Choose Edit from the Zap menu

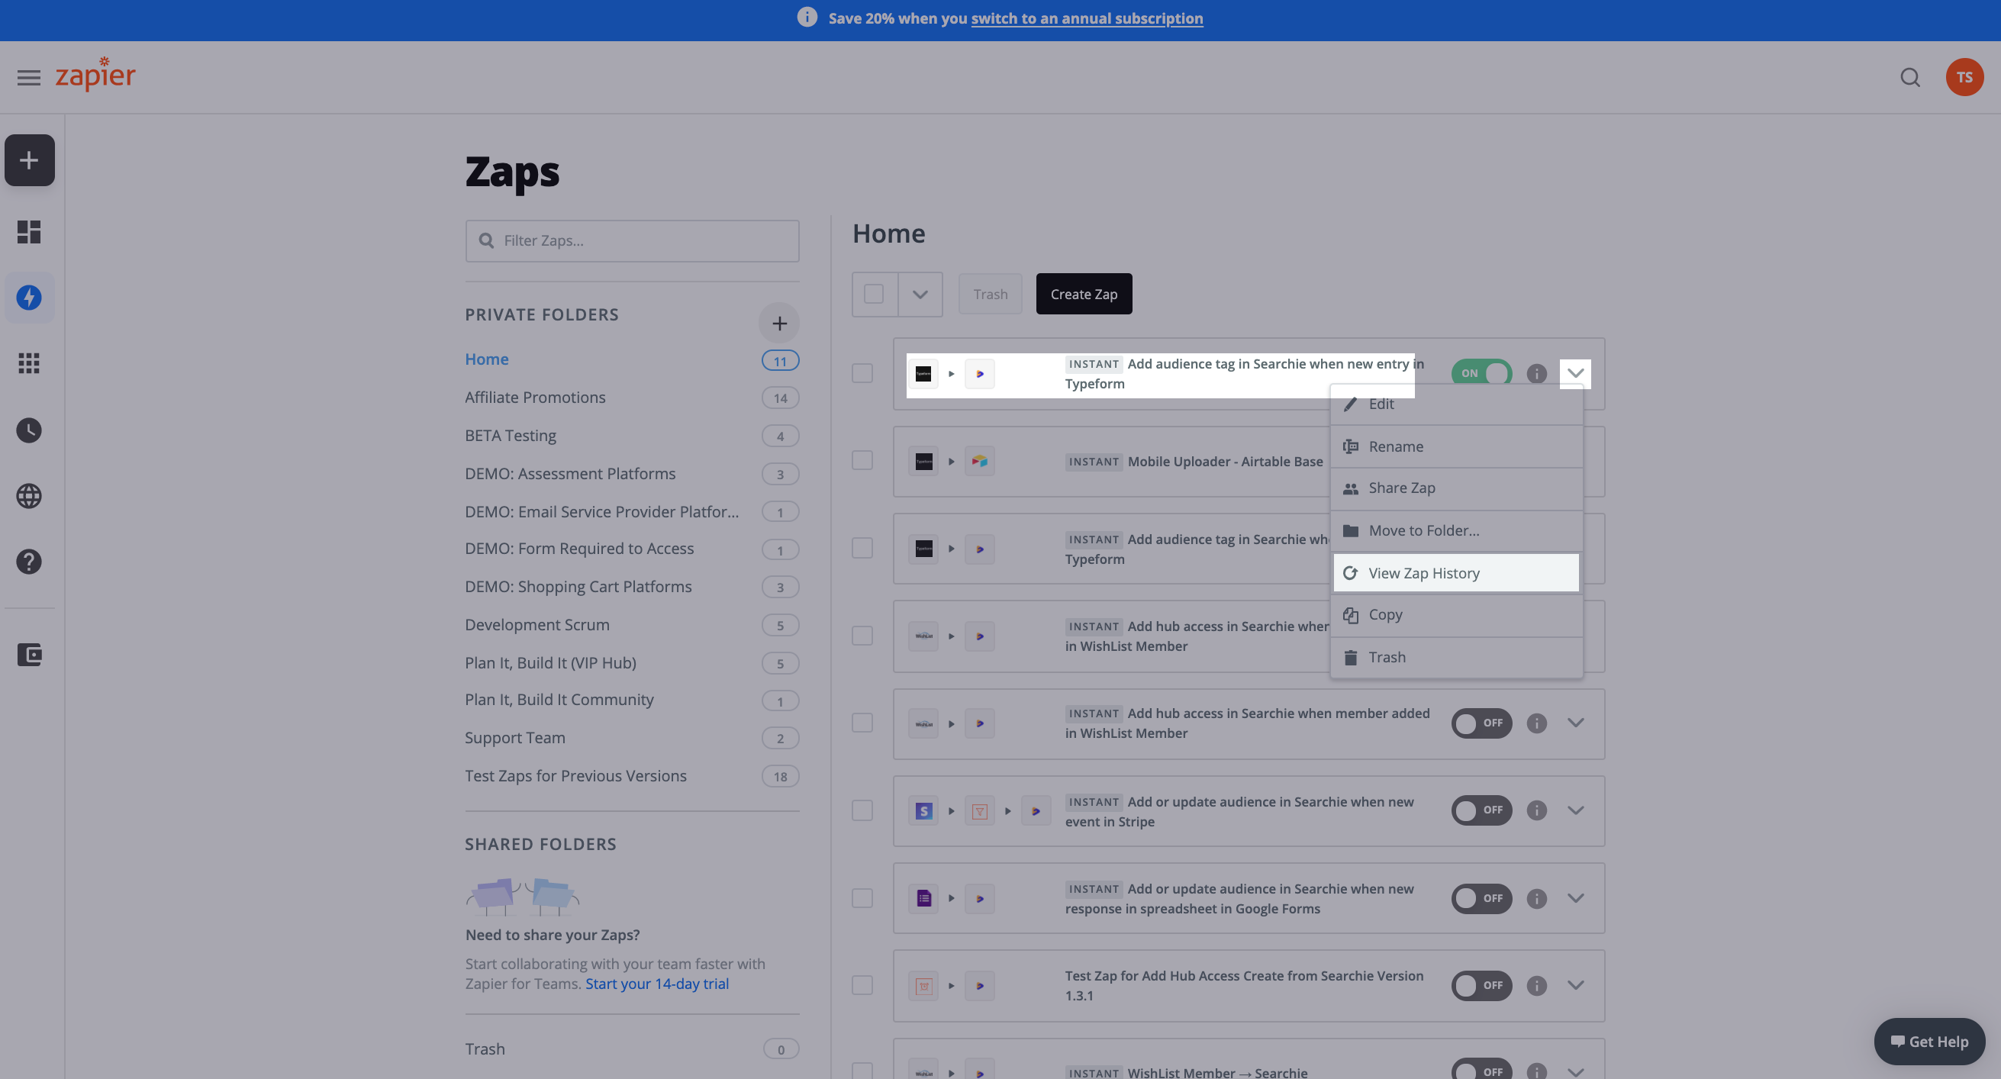click(x=1456, y=404)
